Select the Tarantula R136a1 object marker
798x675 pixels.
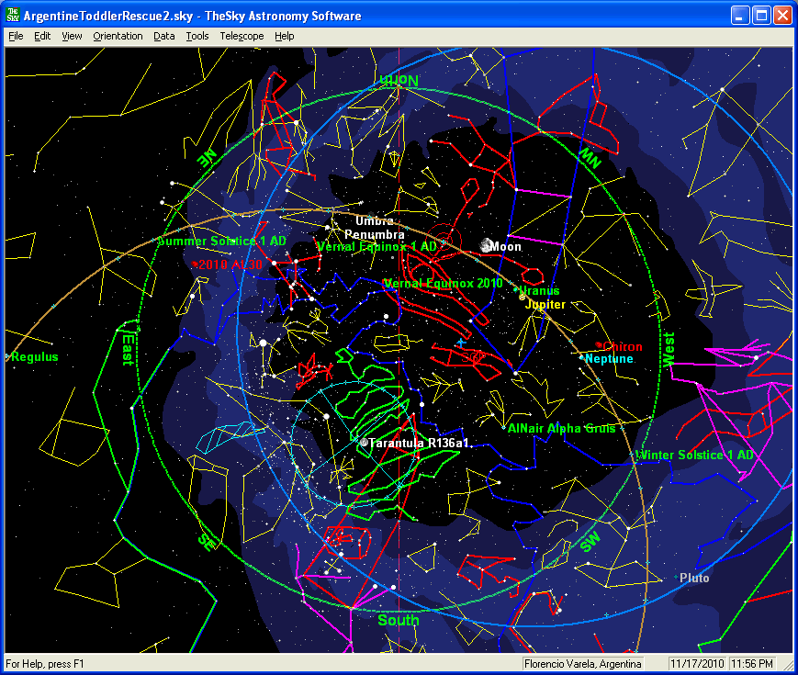pos(364,443)
